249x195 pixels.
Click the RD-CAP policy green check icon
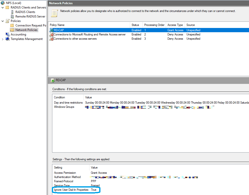[52, 30]
